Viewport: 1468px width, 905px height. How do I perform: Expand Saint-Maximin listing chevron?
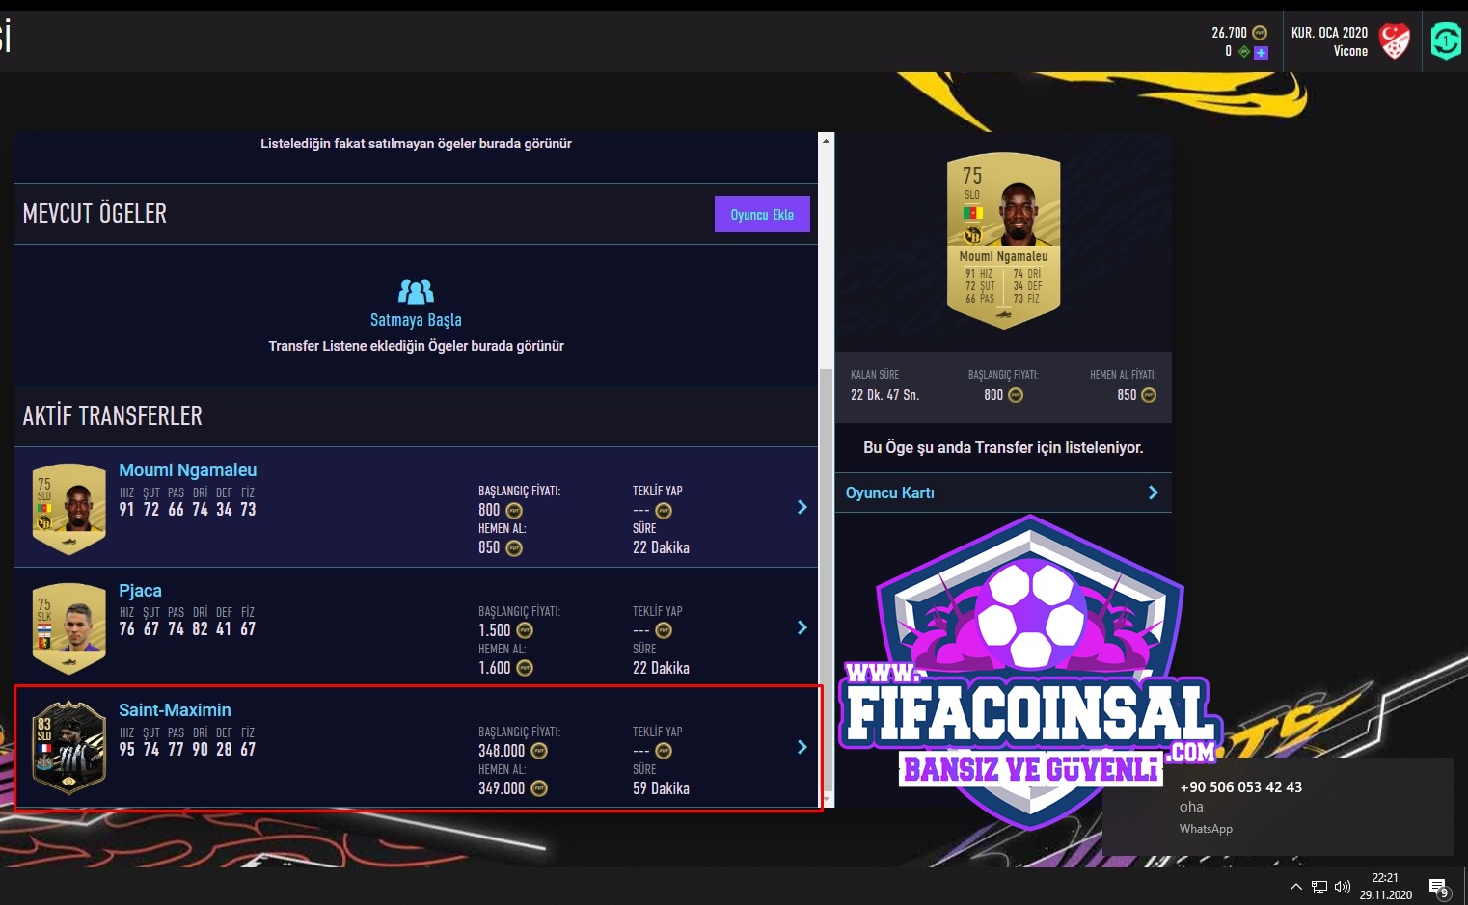click(802, 747)
